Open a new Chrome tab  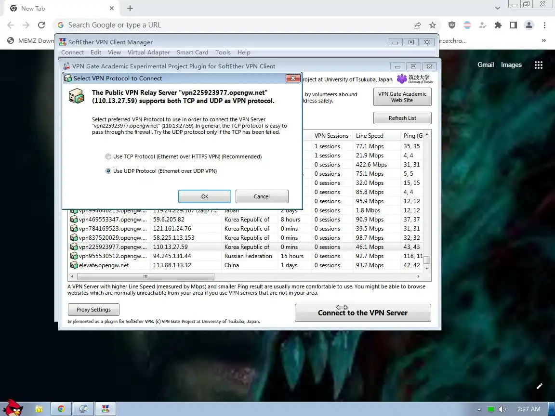tap(130, 8)
